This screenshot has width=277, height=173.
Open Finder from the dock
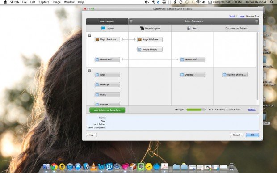pos(46,167)
